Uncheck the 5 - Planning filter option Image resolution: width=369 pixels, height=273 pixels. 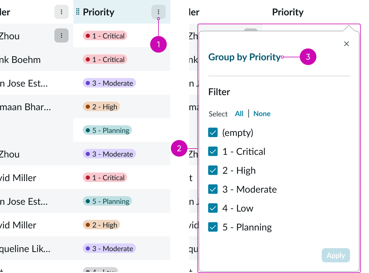click(213, 227)
